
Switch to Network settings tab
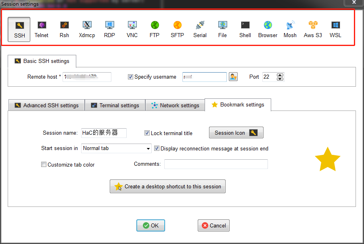point(175,105)
